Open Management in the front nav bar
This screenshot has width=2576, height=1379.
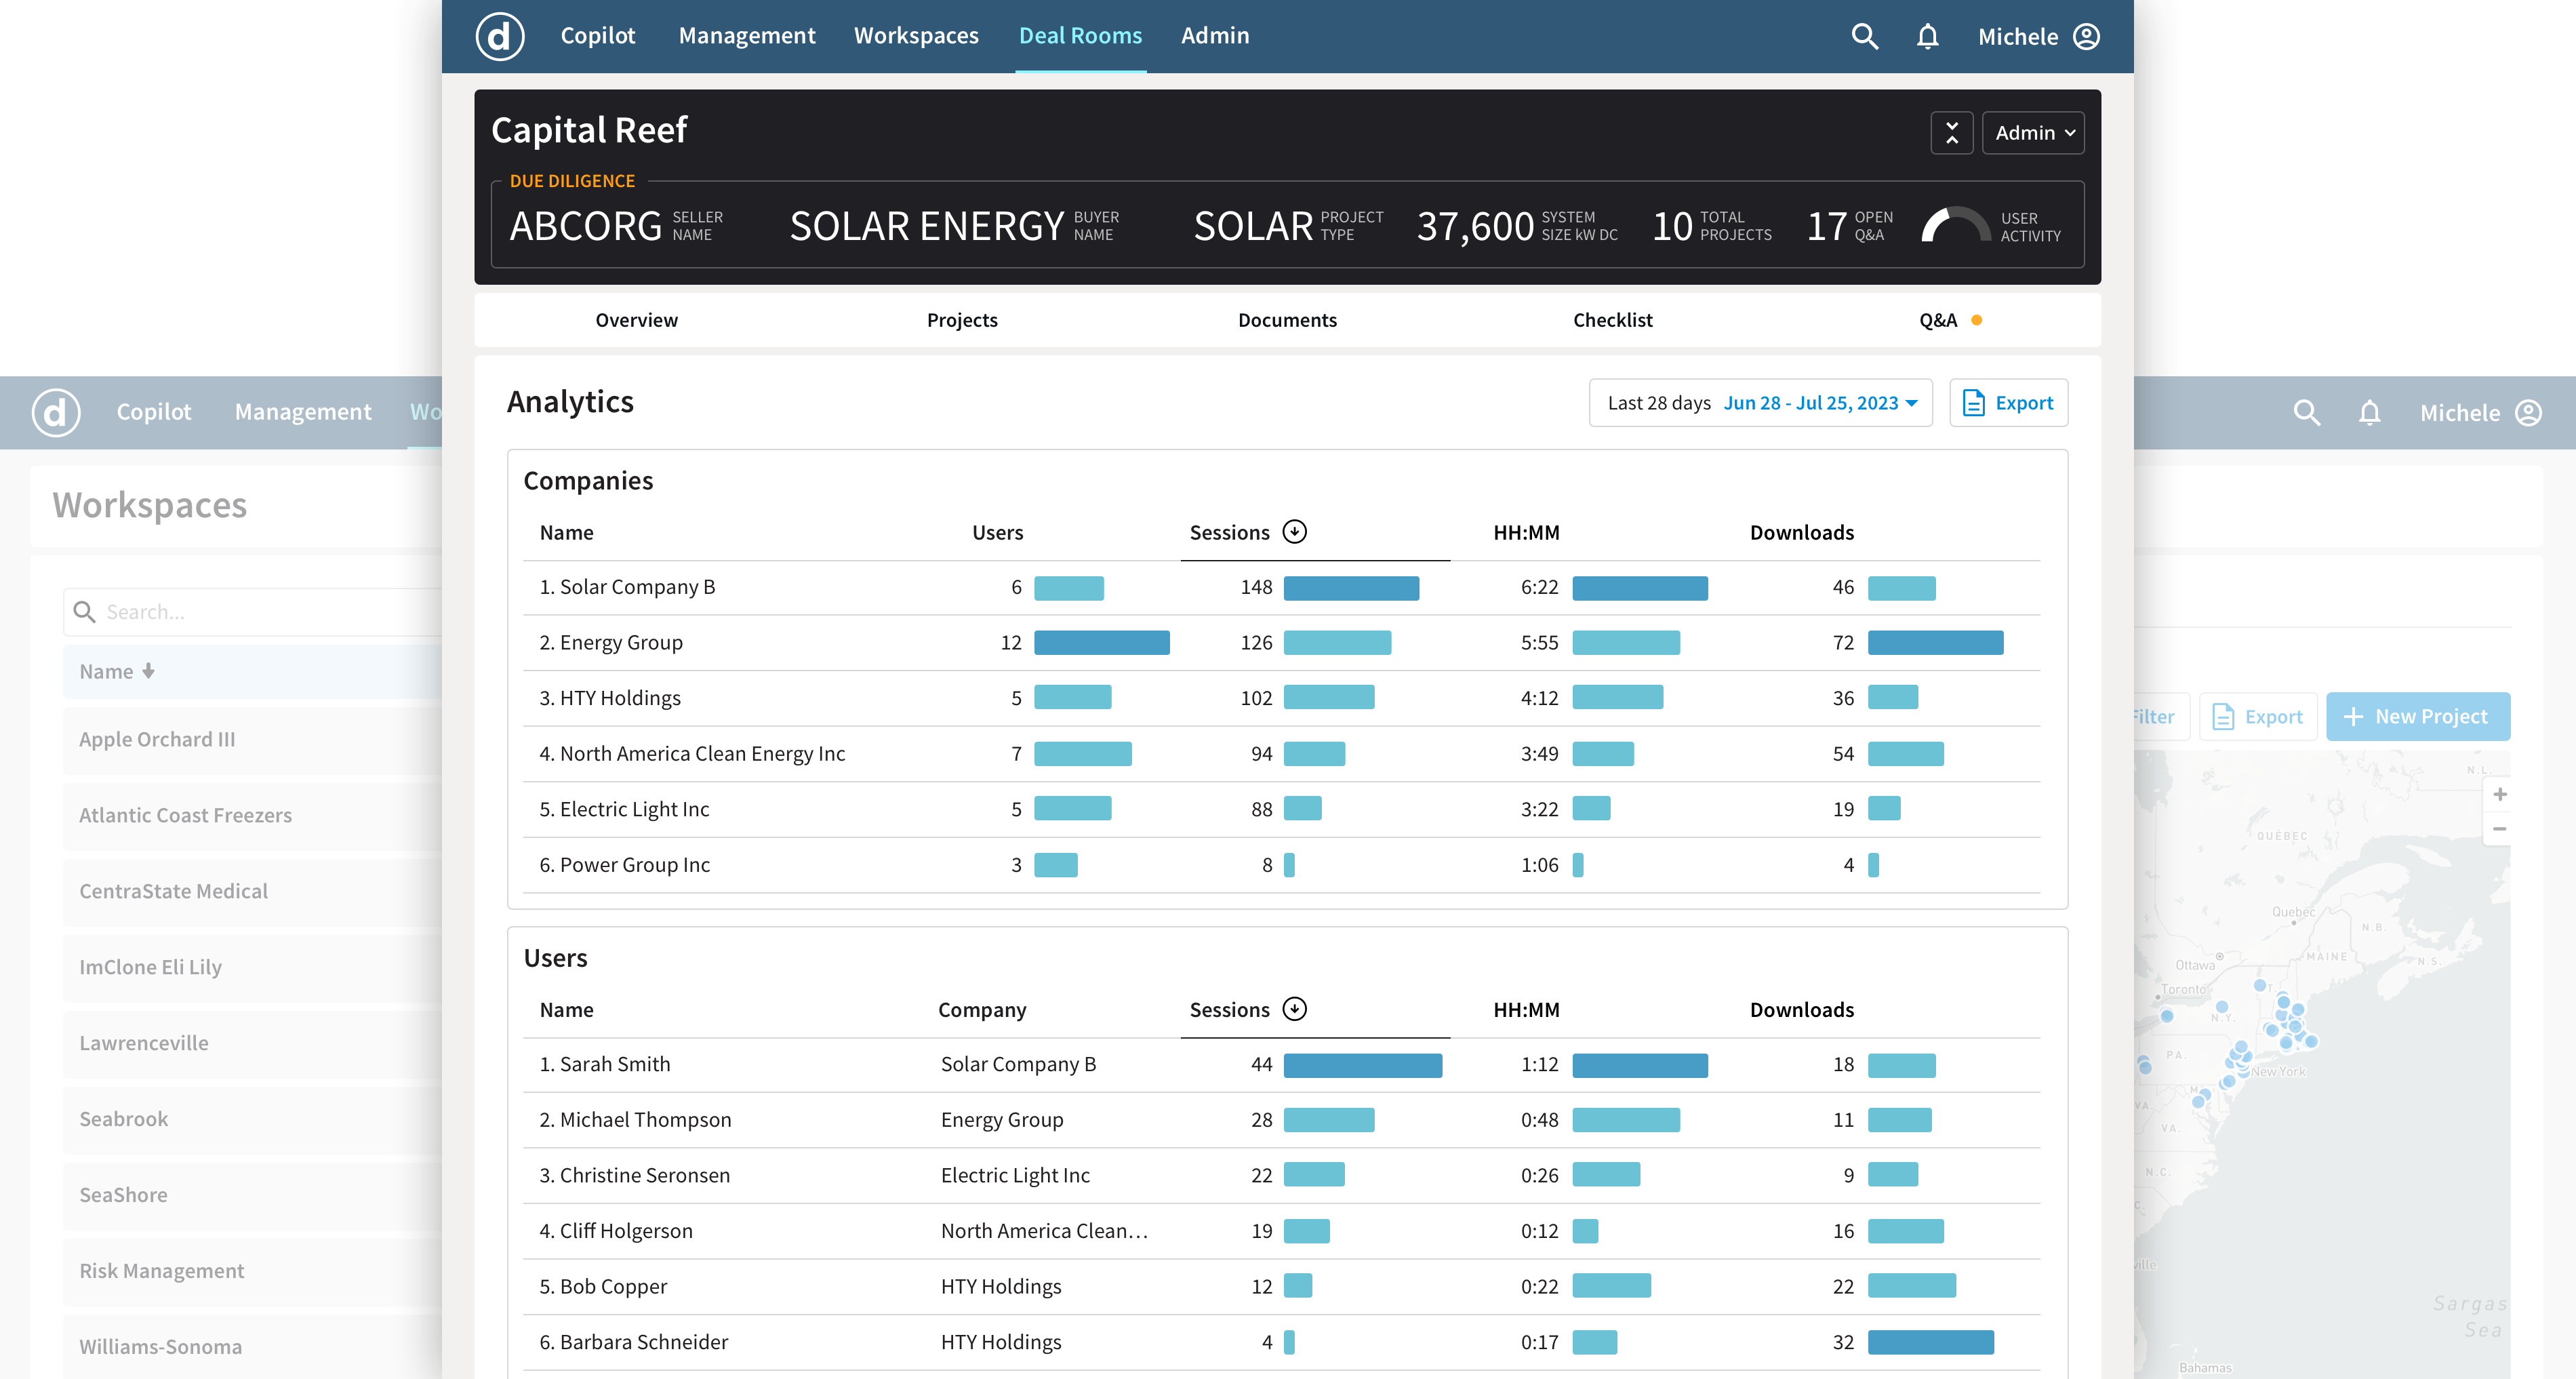(x=747, y=36)
